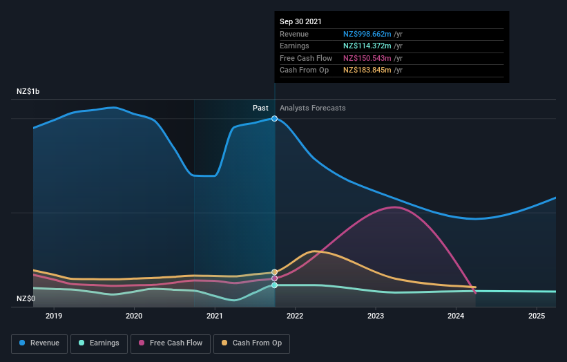The width and height of the screenshot is (567, 362).
Task: Select the Revenue data point on Sep 30 2021
Action: [x=274, y=119]
